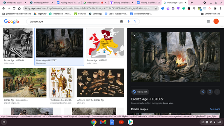
Task: Select the fireside family painting thumbnail
Action: point(59,43)
